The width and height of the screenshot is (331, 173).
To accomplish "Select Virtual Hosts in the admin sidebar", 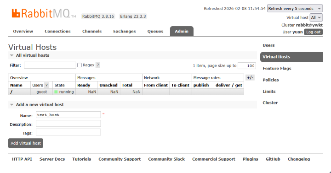I will pos(291,57).
